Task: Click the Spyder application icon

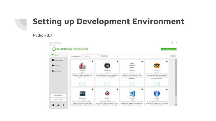Action: click(107, 93)
